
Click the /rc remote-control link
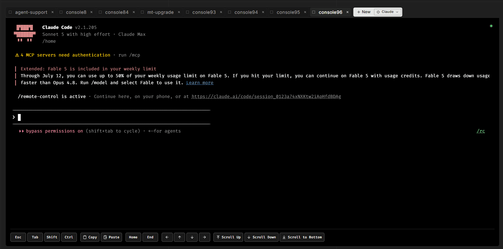481,131
